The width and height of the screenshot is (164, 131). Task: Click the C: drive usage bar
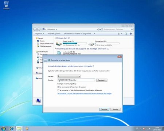click(75, 43)
